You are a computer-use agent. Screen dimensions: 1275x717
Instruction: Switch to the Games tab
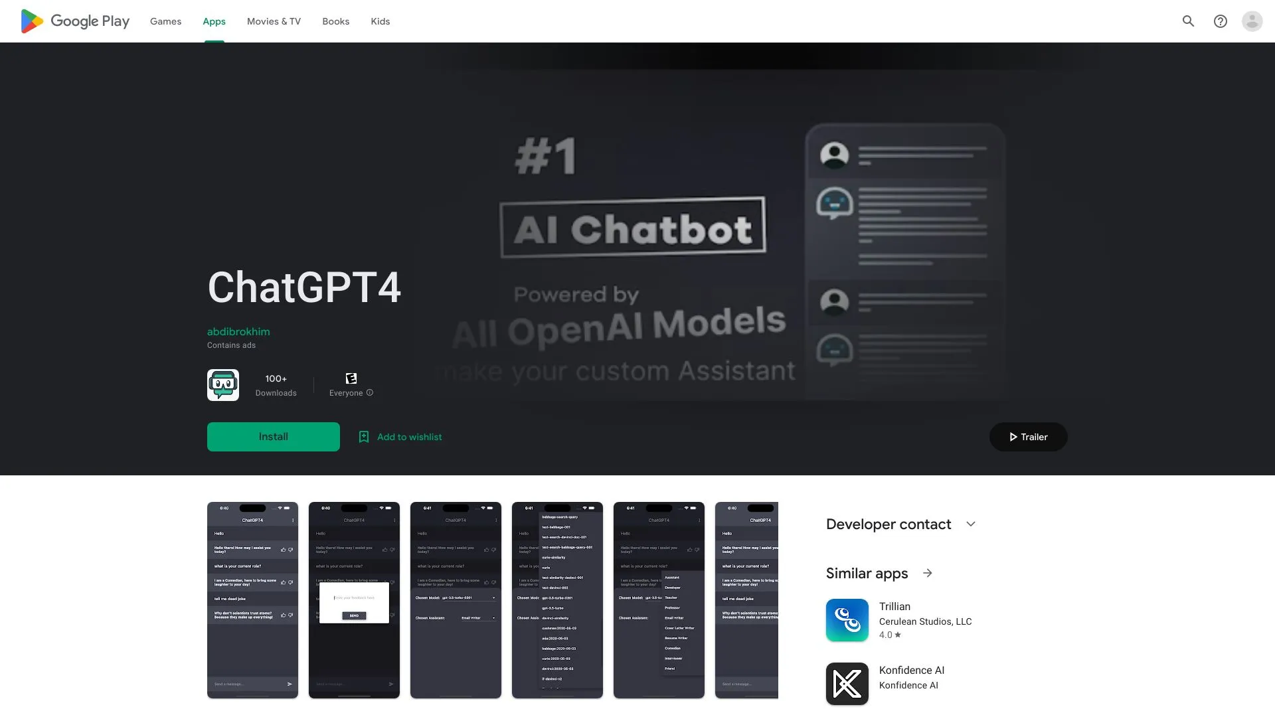[x=165, y=21]
